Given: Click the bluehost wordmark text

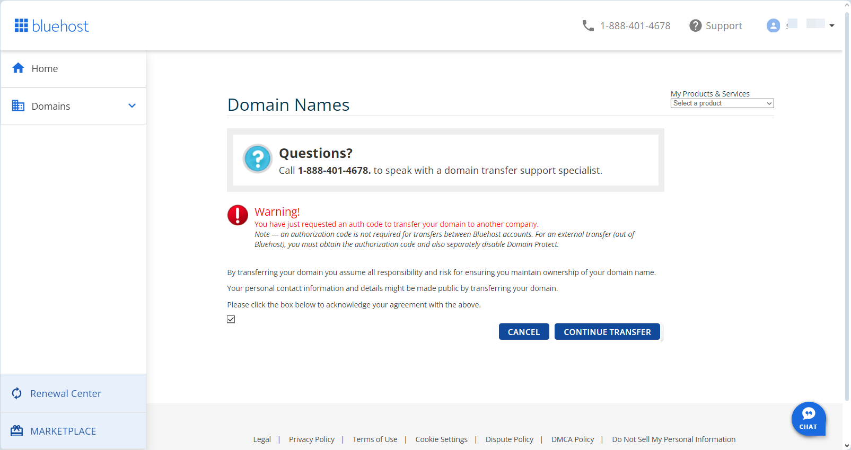Looking at the screenshot, I should (60, 26).
